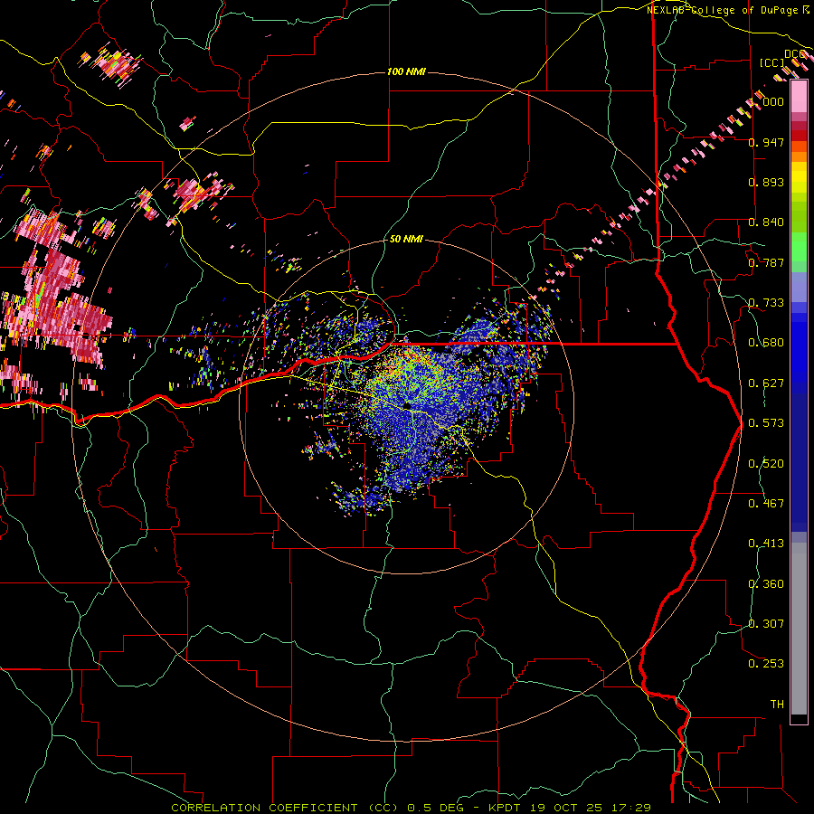Click the NEXLAB-College of DuPage credit text
This screenshot has height=814, width=814.
pos(724,10)
